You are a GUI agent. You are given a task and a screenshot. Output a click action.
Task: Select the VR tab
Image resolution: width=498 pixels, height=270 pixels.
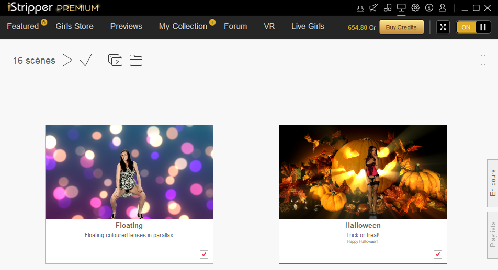(269, 26)
